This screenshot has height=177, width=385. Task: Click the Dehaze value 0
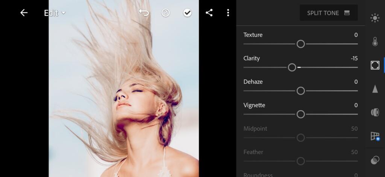(356, 82)
